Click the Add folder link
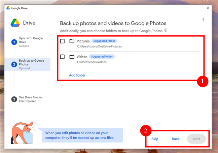Screen dimensions: 218x153 click(77, 75)
